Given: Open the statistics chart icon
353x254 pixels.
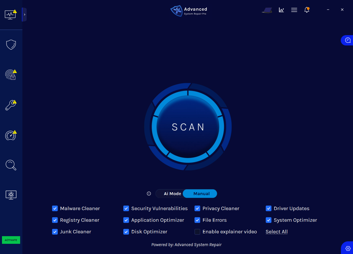Looking at the screenshot, I should (x=281, y=10).
